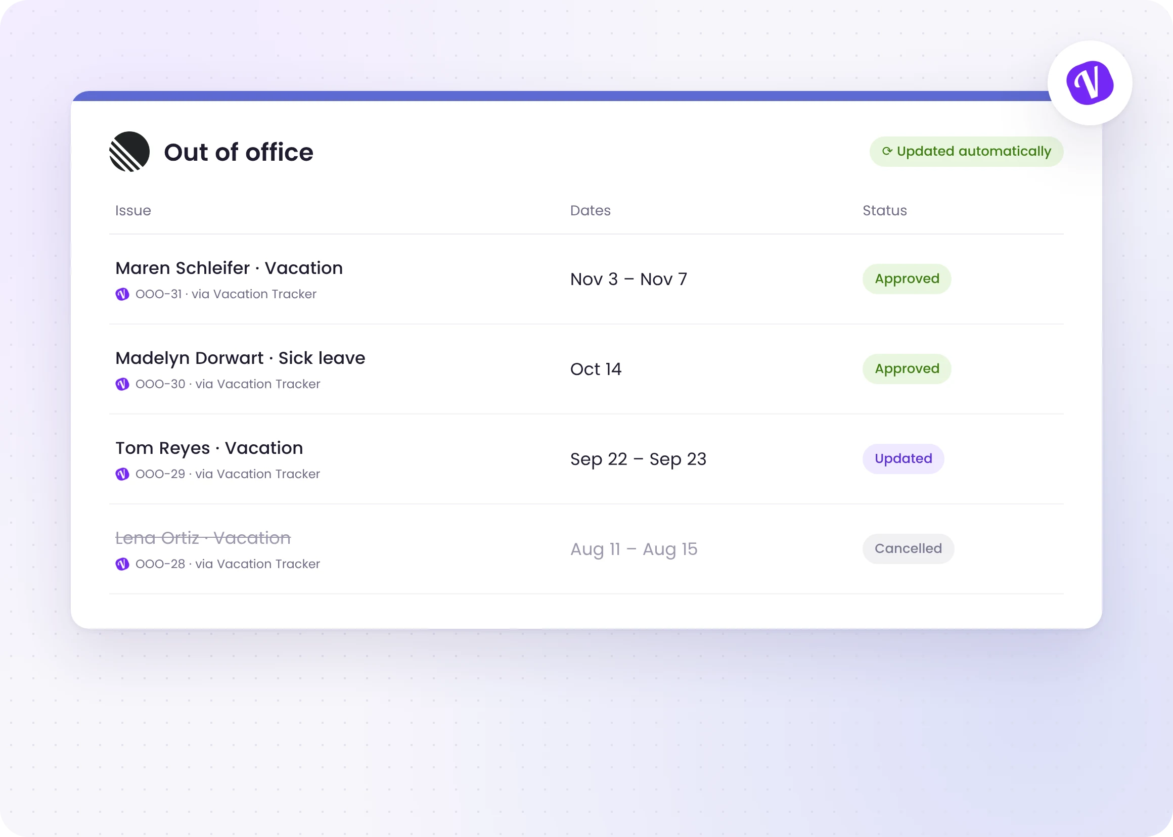The width and height of the screenshot is (1173, 837).
Task: Click the Status column header
Action: pos(885,210)
